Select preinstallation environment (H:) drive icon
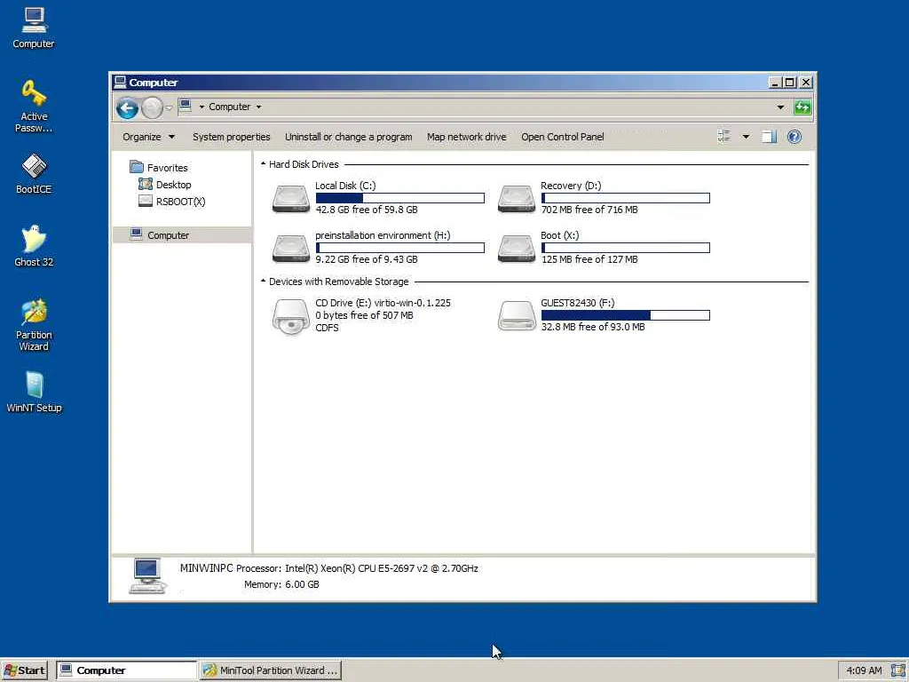The height and width of the screenshot is (682, 909). [290, 249]
